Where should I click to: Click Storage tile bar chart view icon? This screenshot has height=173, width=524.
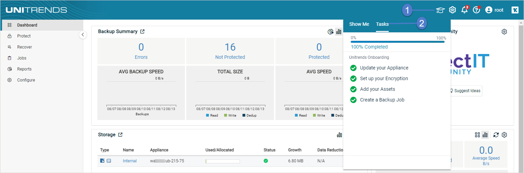click(339, 135)
